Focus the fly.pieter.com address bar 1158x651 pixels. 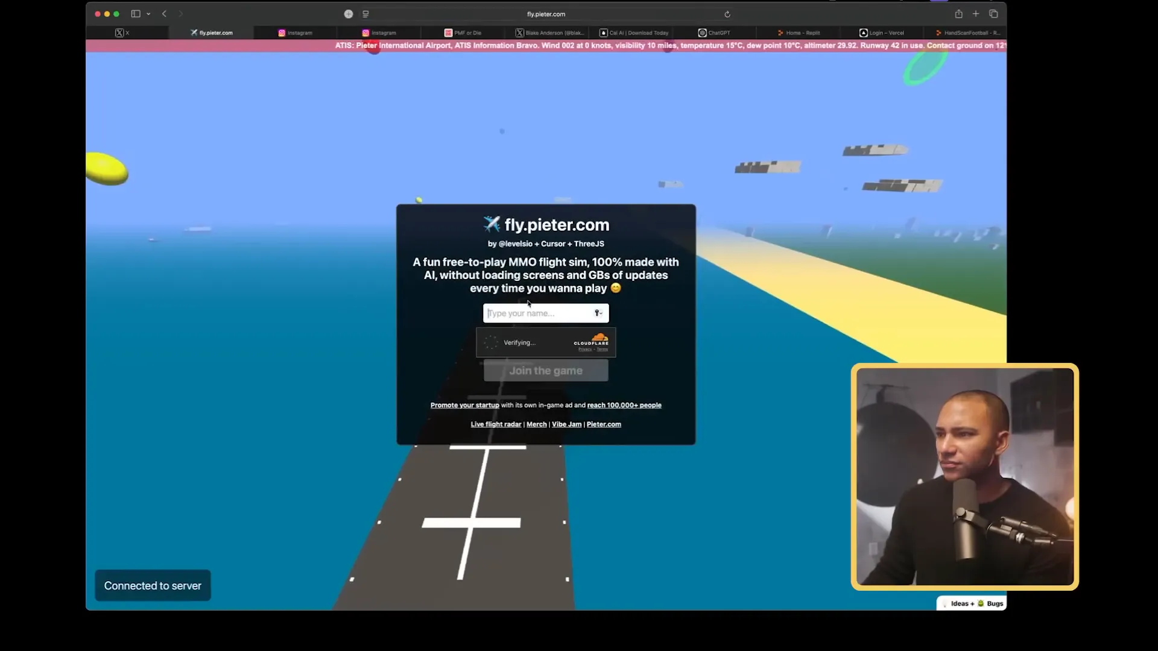coord(546,14)
